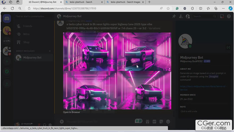Open Discord home direct messages icon
The image size is (234, 132).
(x=7, y=19)
